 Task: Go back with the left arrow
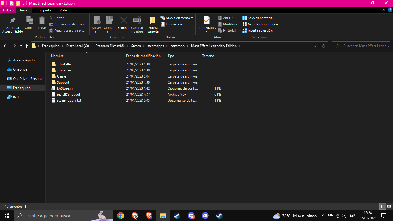point(6,46)
